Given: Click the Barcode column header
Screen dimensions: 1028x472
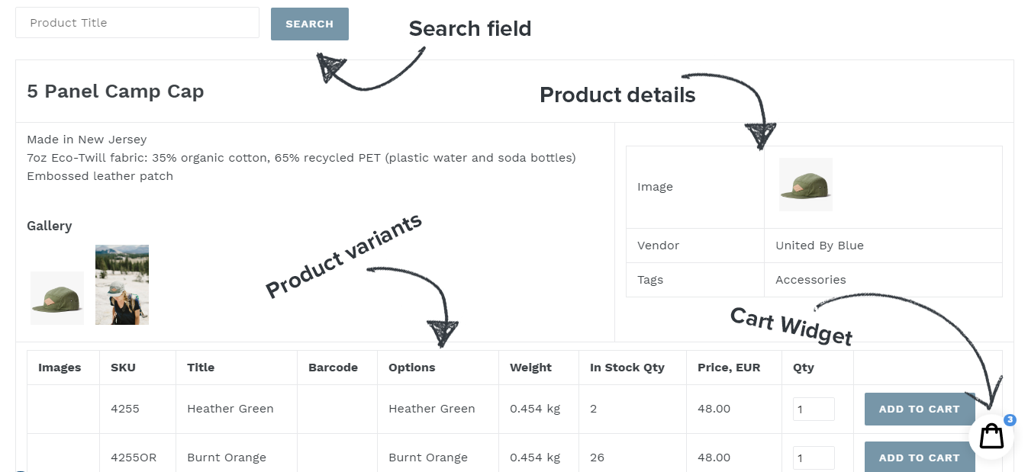Looking at the screenshot, I should point(334,368).
